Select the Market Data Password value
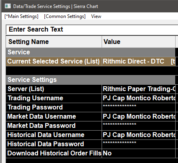The height and width of the screenshot is (163, 178). [138, 126]
